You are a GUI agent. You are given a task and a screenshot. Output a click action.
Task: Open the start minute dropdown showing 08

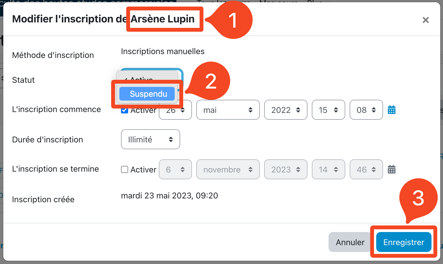tap(366, 110)
